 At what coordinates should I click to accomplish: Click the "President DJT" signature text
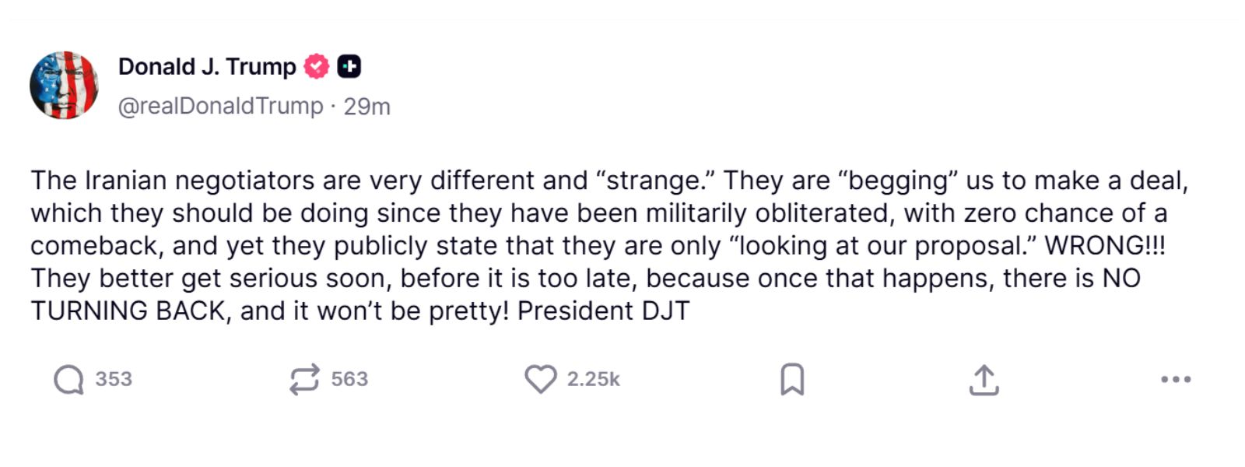click(x=603, y=311)
